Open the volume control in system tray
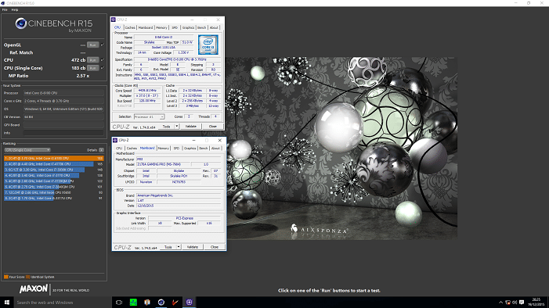This screenshot has height=308, width=549. (515, 303)
